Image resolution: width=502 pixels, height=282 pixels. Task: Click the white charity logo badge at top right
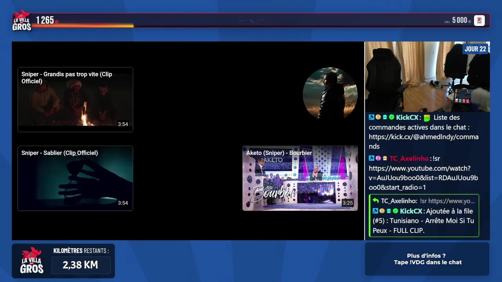[x=479, y=20]
